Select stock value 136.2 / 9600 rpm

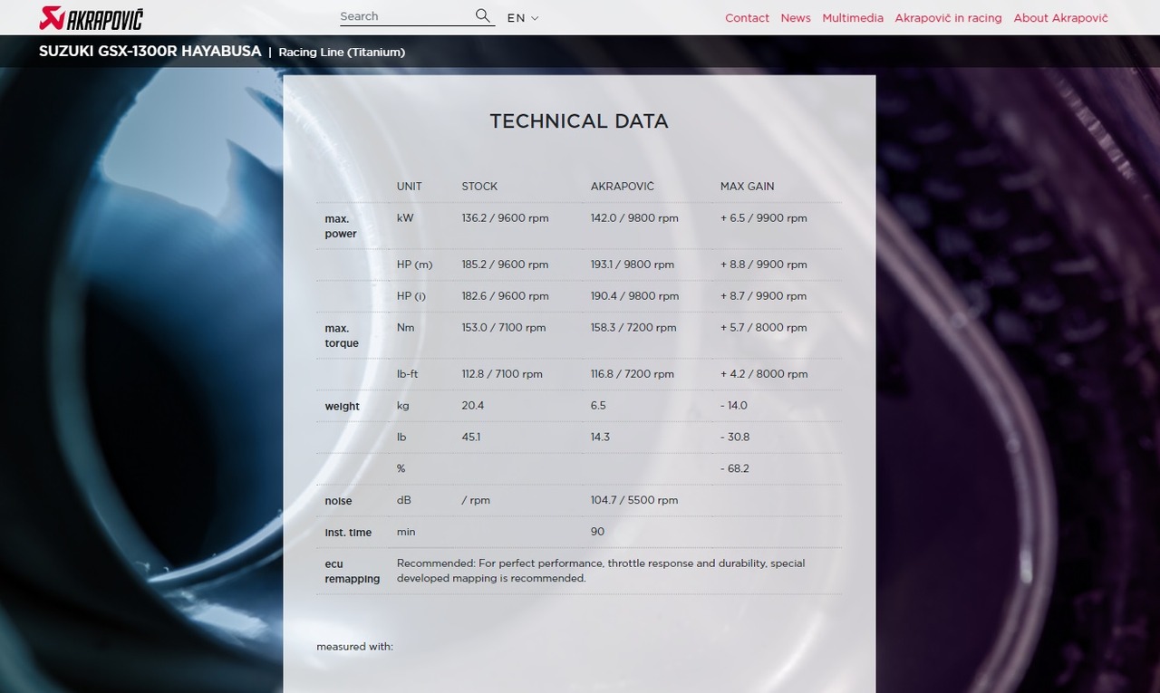(505, 218)
